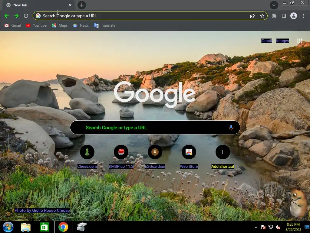Open the E2Guardian shortcut
310x233 pixels.
click(x=155, y=157)
